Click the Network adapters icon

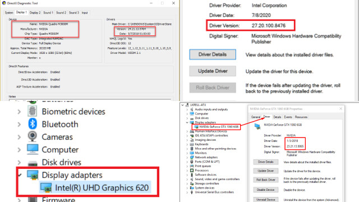(x=192, y=157)
